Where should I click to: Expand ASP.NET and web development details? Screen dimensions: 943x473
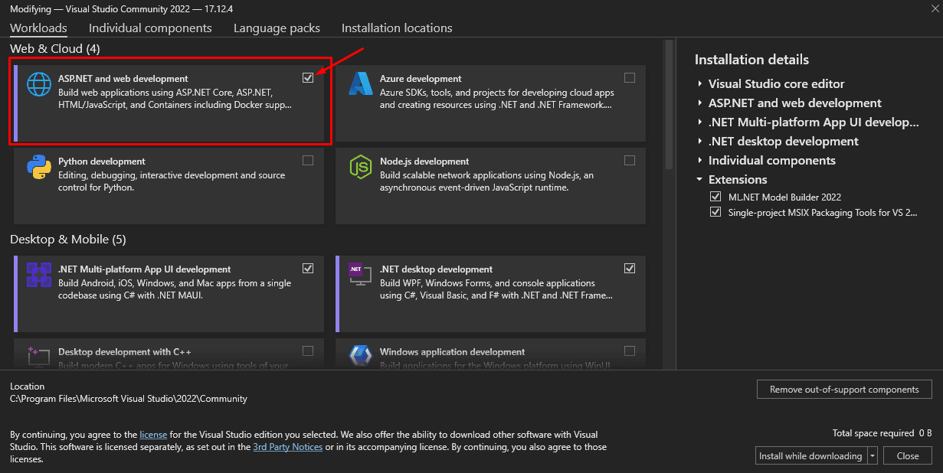[x=699, y=103]
